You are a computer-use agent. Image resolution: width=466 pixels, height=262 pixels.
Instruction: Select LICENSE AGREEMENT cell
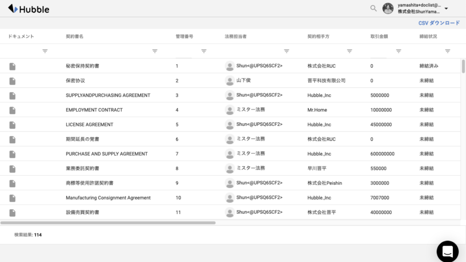pyautogui.click(x=90, y=125)
